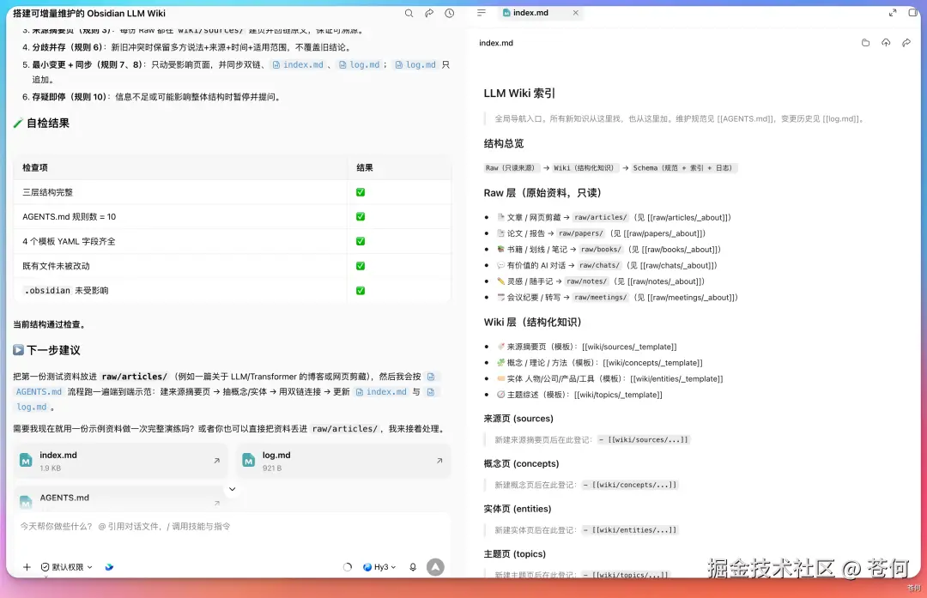The height and width of the screenshot is (598, 927).
Task: Open the log.md file card
Action: pyautogui.click(x=343, y=461)
